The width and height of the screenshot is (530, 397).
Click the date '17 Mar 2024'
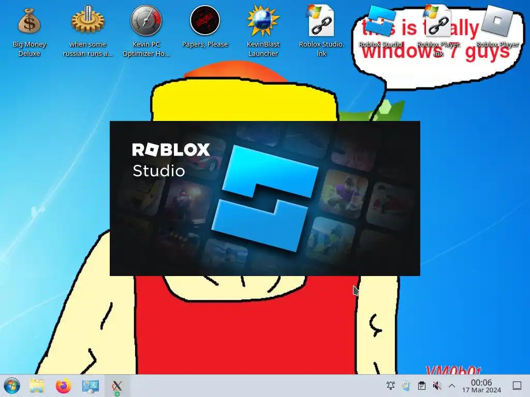481,390
